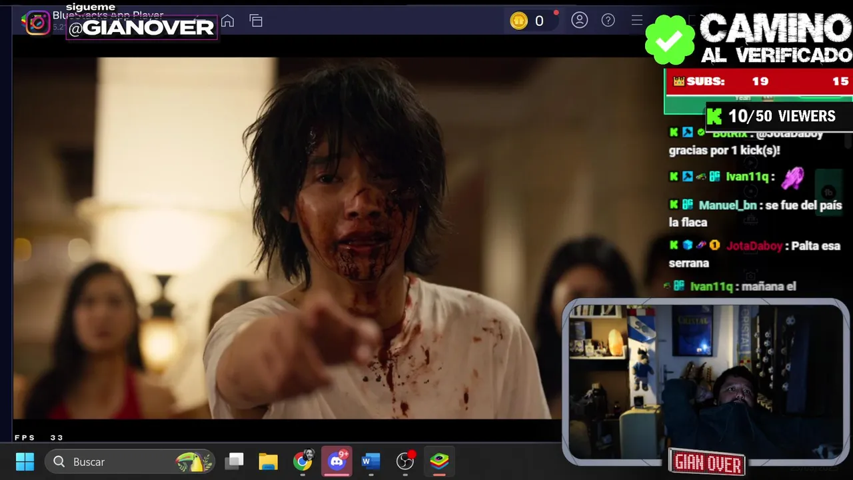Click the 'SUBS: 19' counter bar
853x480 pixels.
(758, 82)
